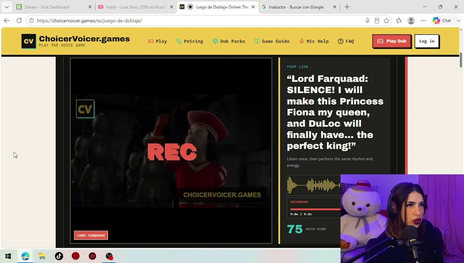Open the FAQ nav link
The height and width of the screenshot is (263, 464).
(x=346, y=41)
